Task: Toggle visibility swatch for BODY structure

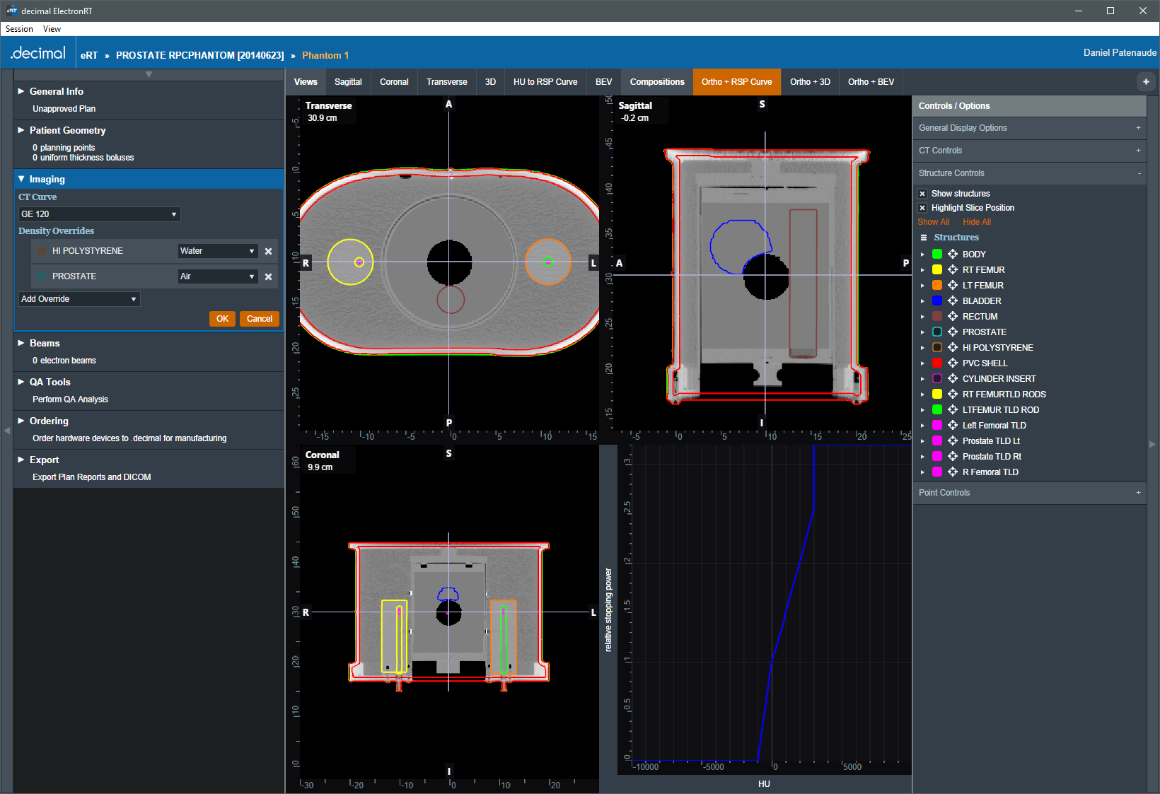Action: click(x=937, y=255)
